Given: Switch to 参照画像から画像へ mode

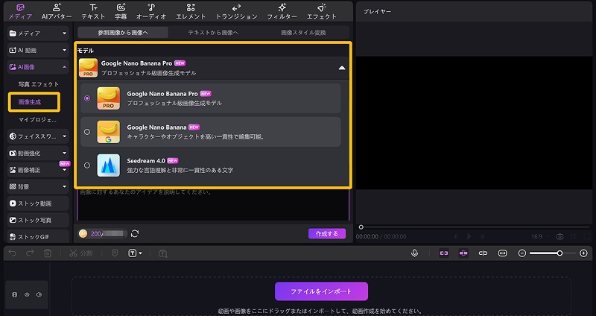Looking at the screenshot, I should tap(123, 33).
